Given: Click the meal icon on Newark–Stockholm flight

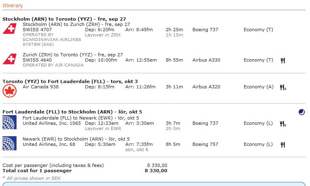Looking at the screenshot, I should 283,145.
